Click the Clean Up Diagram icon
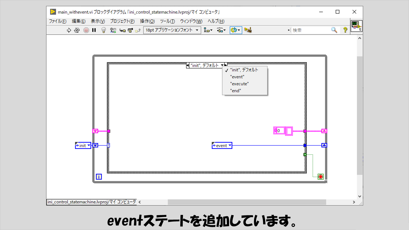 point(248,30)
